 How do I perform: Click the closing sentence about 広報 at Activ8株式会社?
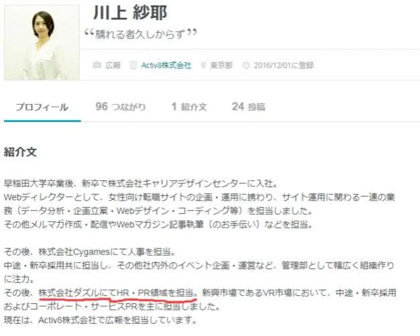pyautogui.click(x=100, y=320)
